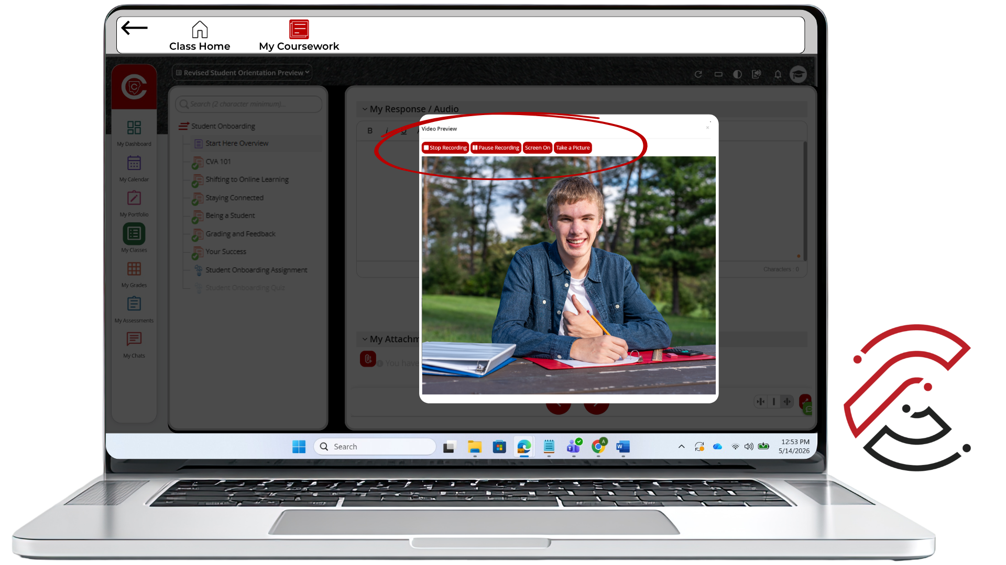Viewport: 1006px width, 565px height.
Task: Select the wide width layout icon
Action: 787,402
